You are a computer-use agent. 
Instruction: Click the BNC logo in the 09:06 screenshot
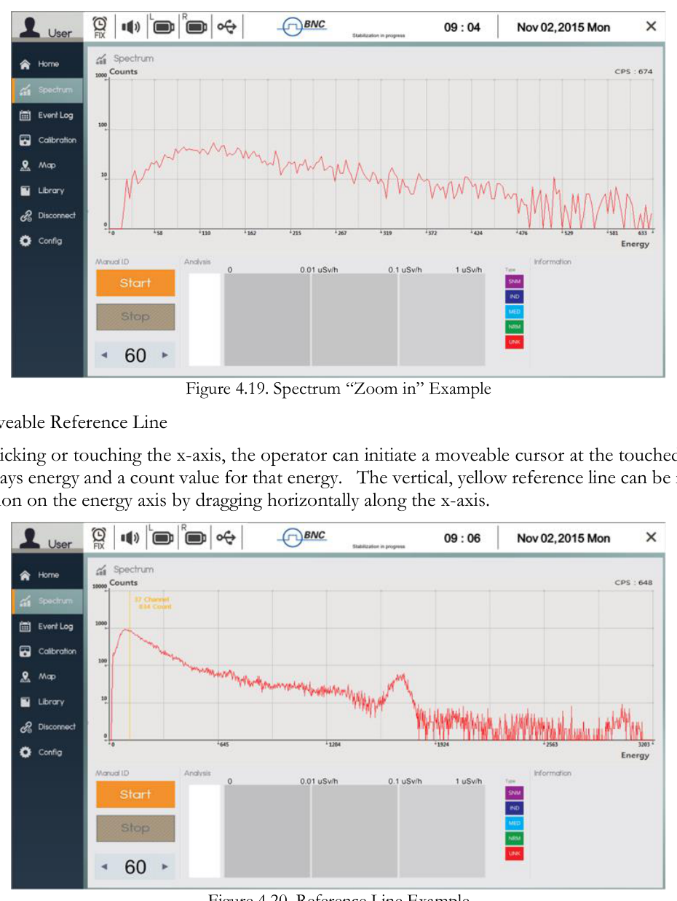(303, 538)
